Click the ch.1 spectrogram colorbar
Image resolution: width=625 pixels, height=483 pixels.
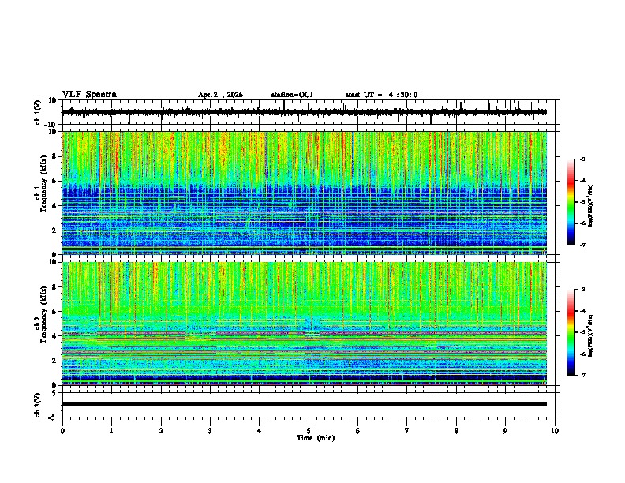(571, 202)
